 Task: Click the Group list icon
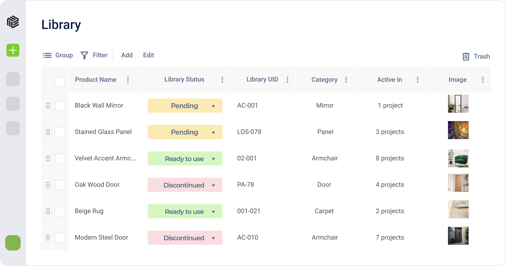(47, 55)
